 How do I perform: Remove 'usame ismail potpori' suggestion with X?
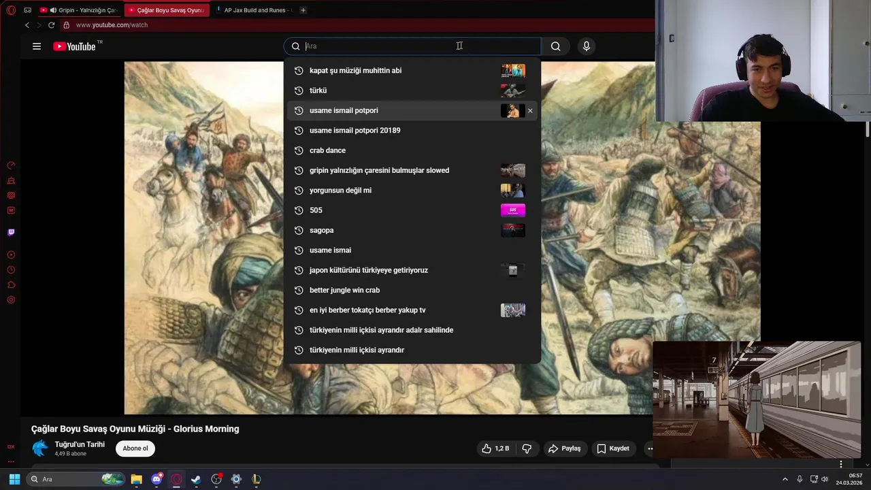tap(530, 111)
